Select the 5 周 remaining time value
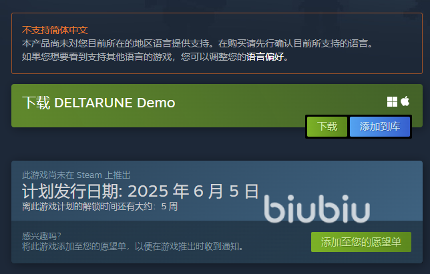This screenshot has width=430, height=274. (169, 207)
